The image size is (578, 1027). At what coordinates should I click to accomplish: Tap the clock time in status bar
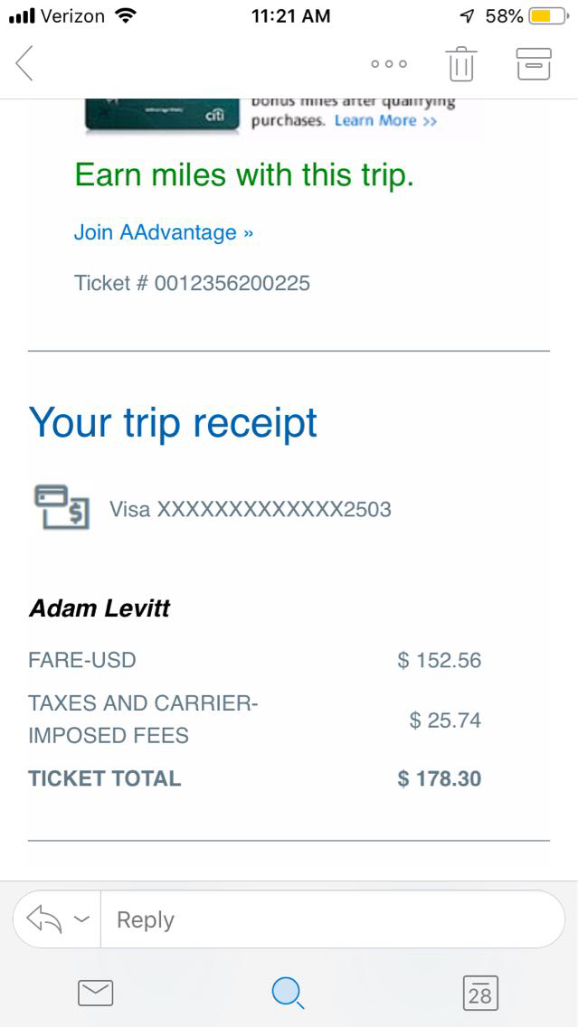tap(290, 16)
